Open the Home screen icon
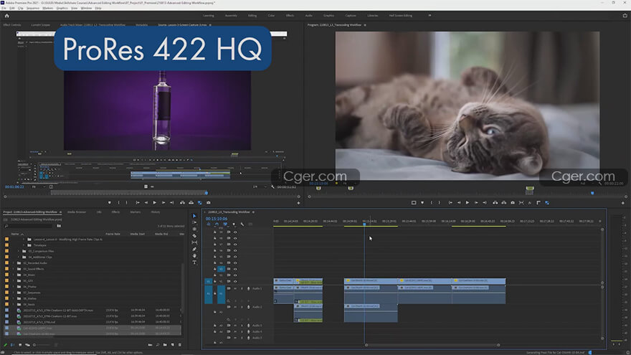 pos(7,16)
